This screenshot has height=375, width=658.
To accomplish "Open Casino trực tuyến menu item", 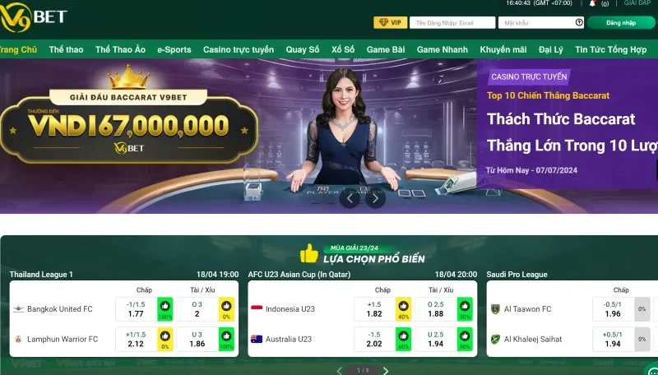I will (x=239, y=49).
